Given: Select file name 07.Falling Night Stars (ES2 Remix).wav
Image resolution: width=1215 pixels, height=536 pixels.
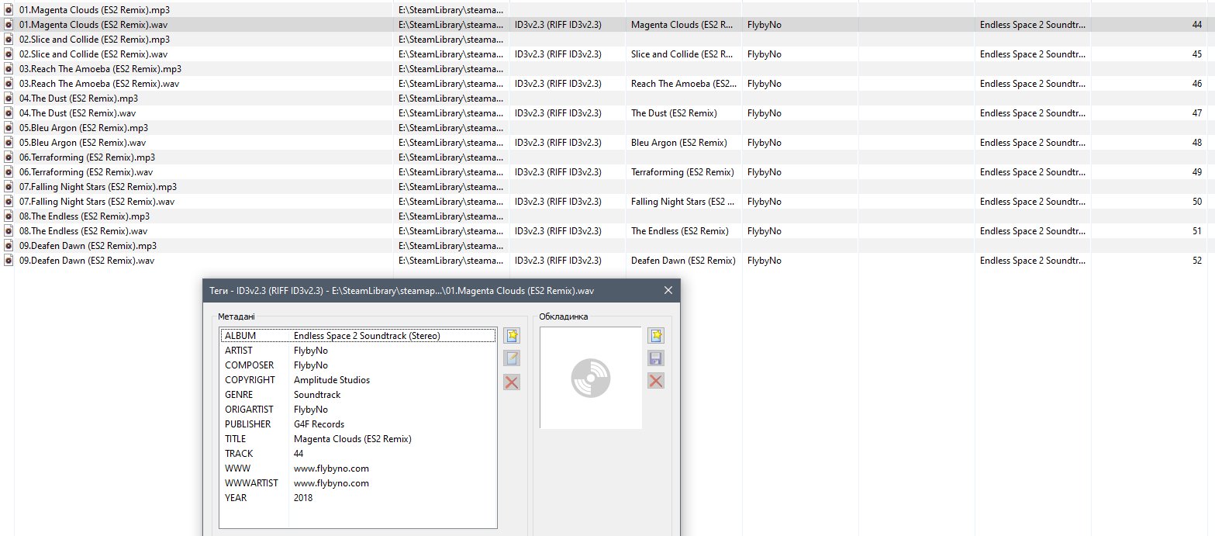Looking at the screenshot, I should [97, 202].
